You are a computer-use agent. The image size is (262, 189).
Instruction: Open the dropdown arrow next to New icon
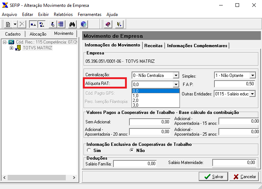pyautogui.click(x=15, y=24)
